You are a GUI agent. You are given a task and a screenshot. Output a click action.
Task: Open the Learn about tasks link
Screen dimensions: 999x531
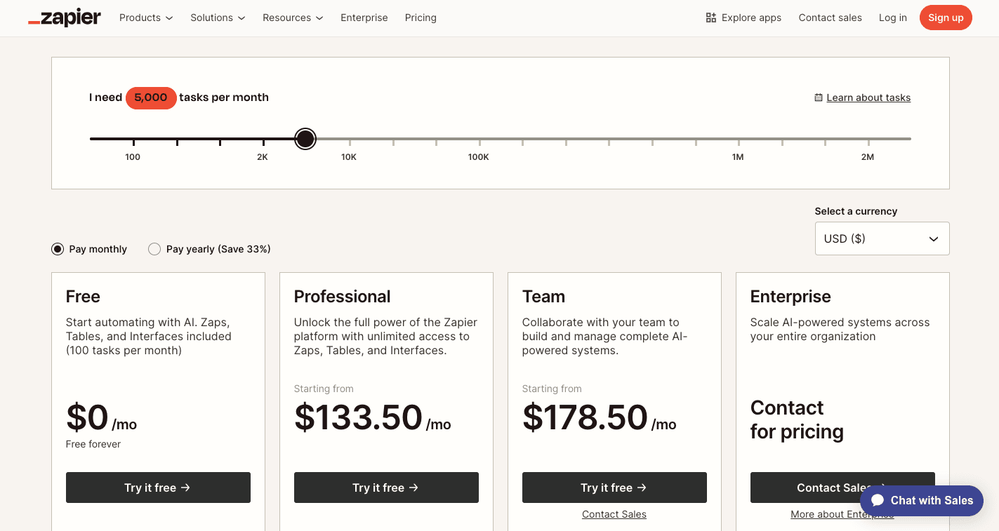click(868, 98)
